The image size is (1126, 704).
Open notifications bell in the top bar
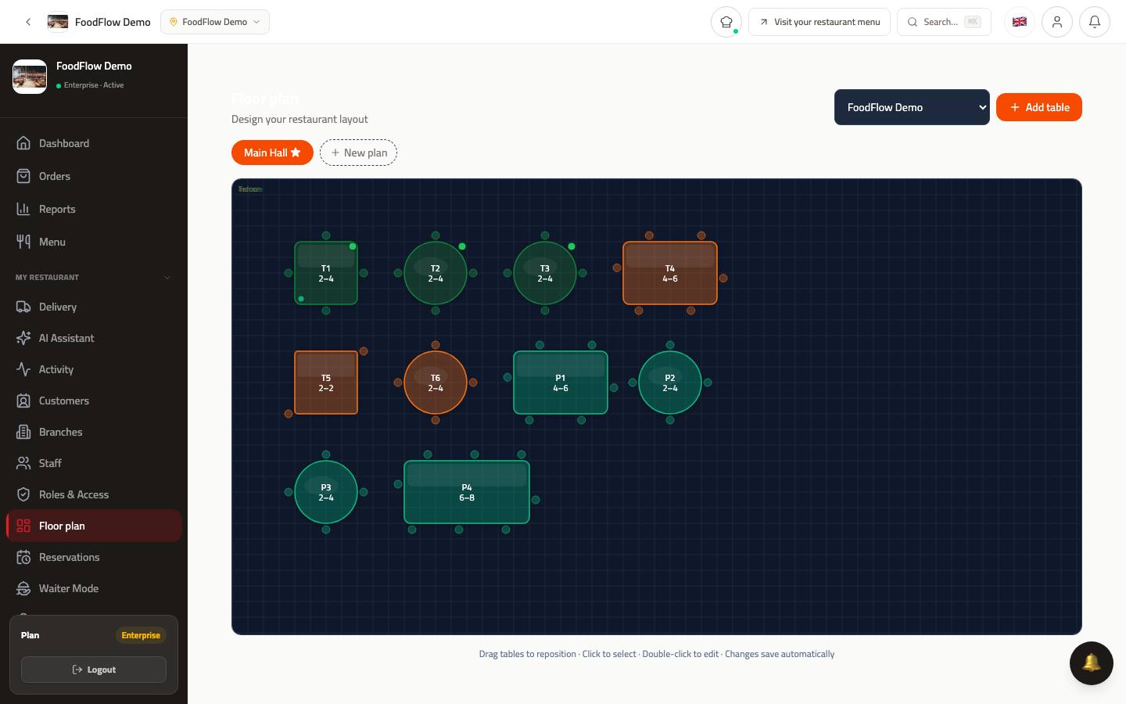click(1095, 22)
